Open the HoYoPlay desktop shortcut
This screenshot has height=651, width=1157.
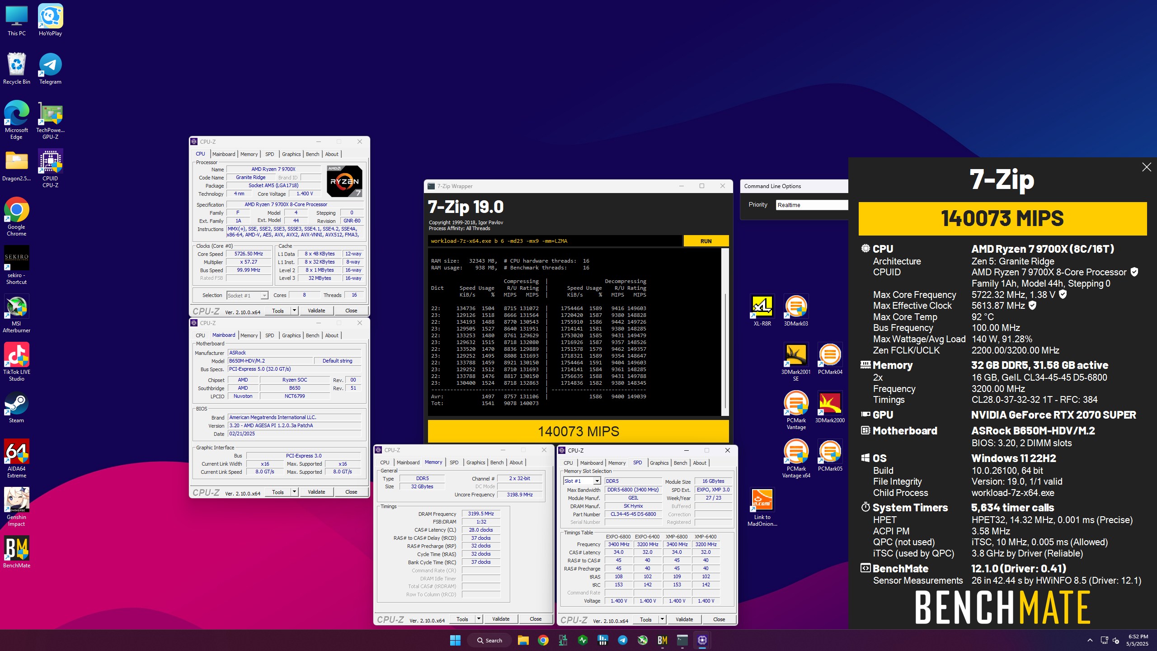tap(50, 20)
